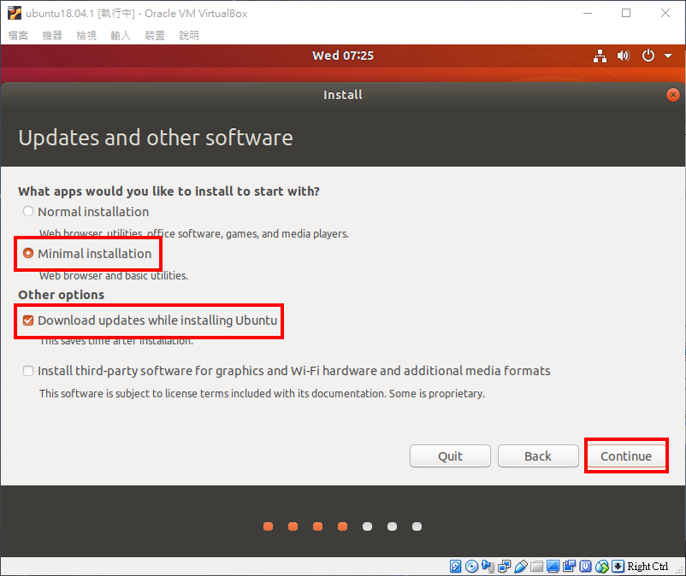Click the 'Web browser and basic utilities.' description
Image resolution: width=686 pixels, height=576 pixels.
coord(114,276)
